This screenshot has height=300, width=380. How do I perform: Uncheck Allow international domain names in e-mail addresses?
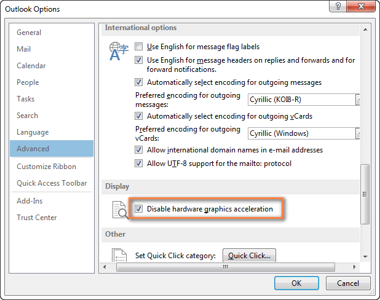(x=138, y=150)
